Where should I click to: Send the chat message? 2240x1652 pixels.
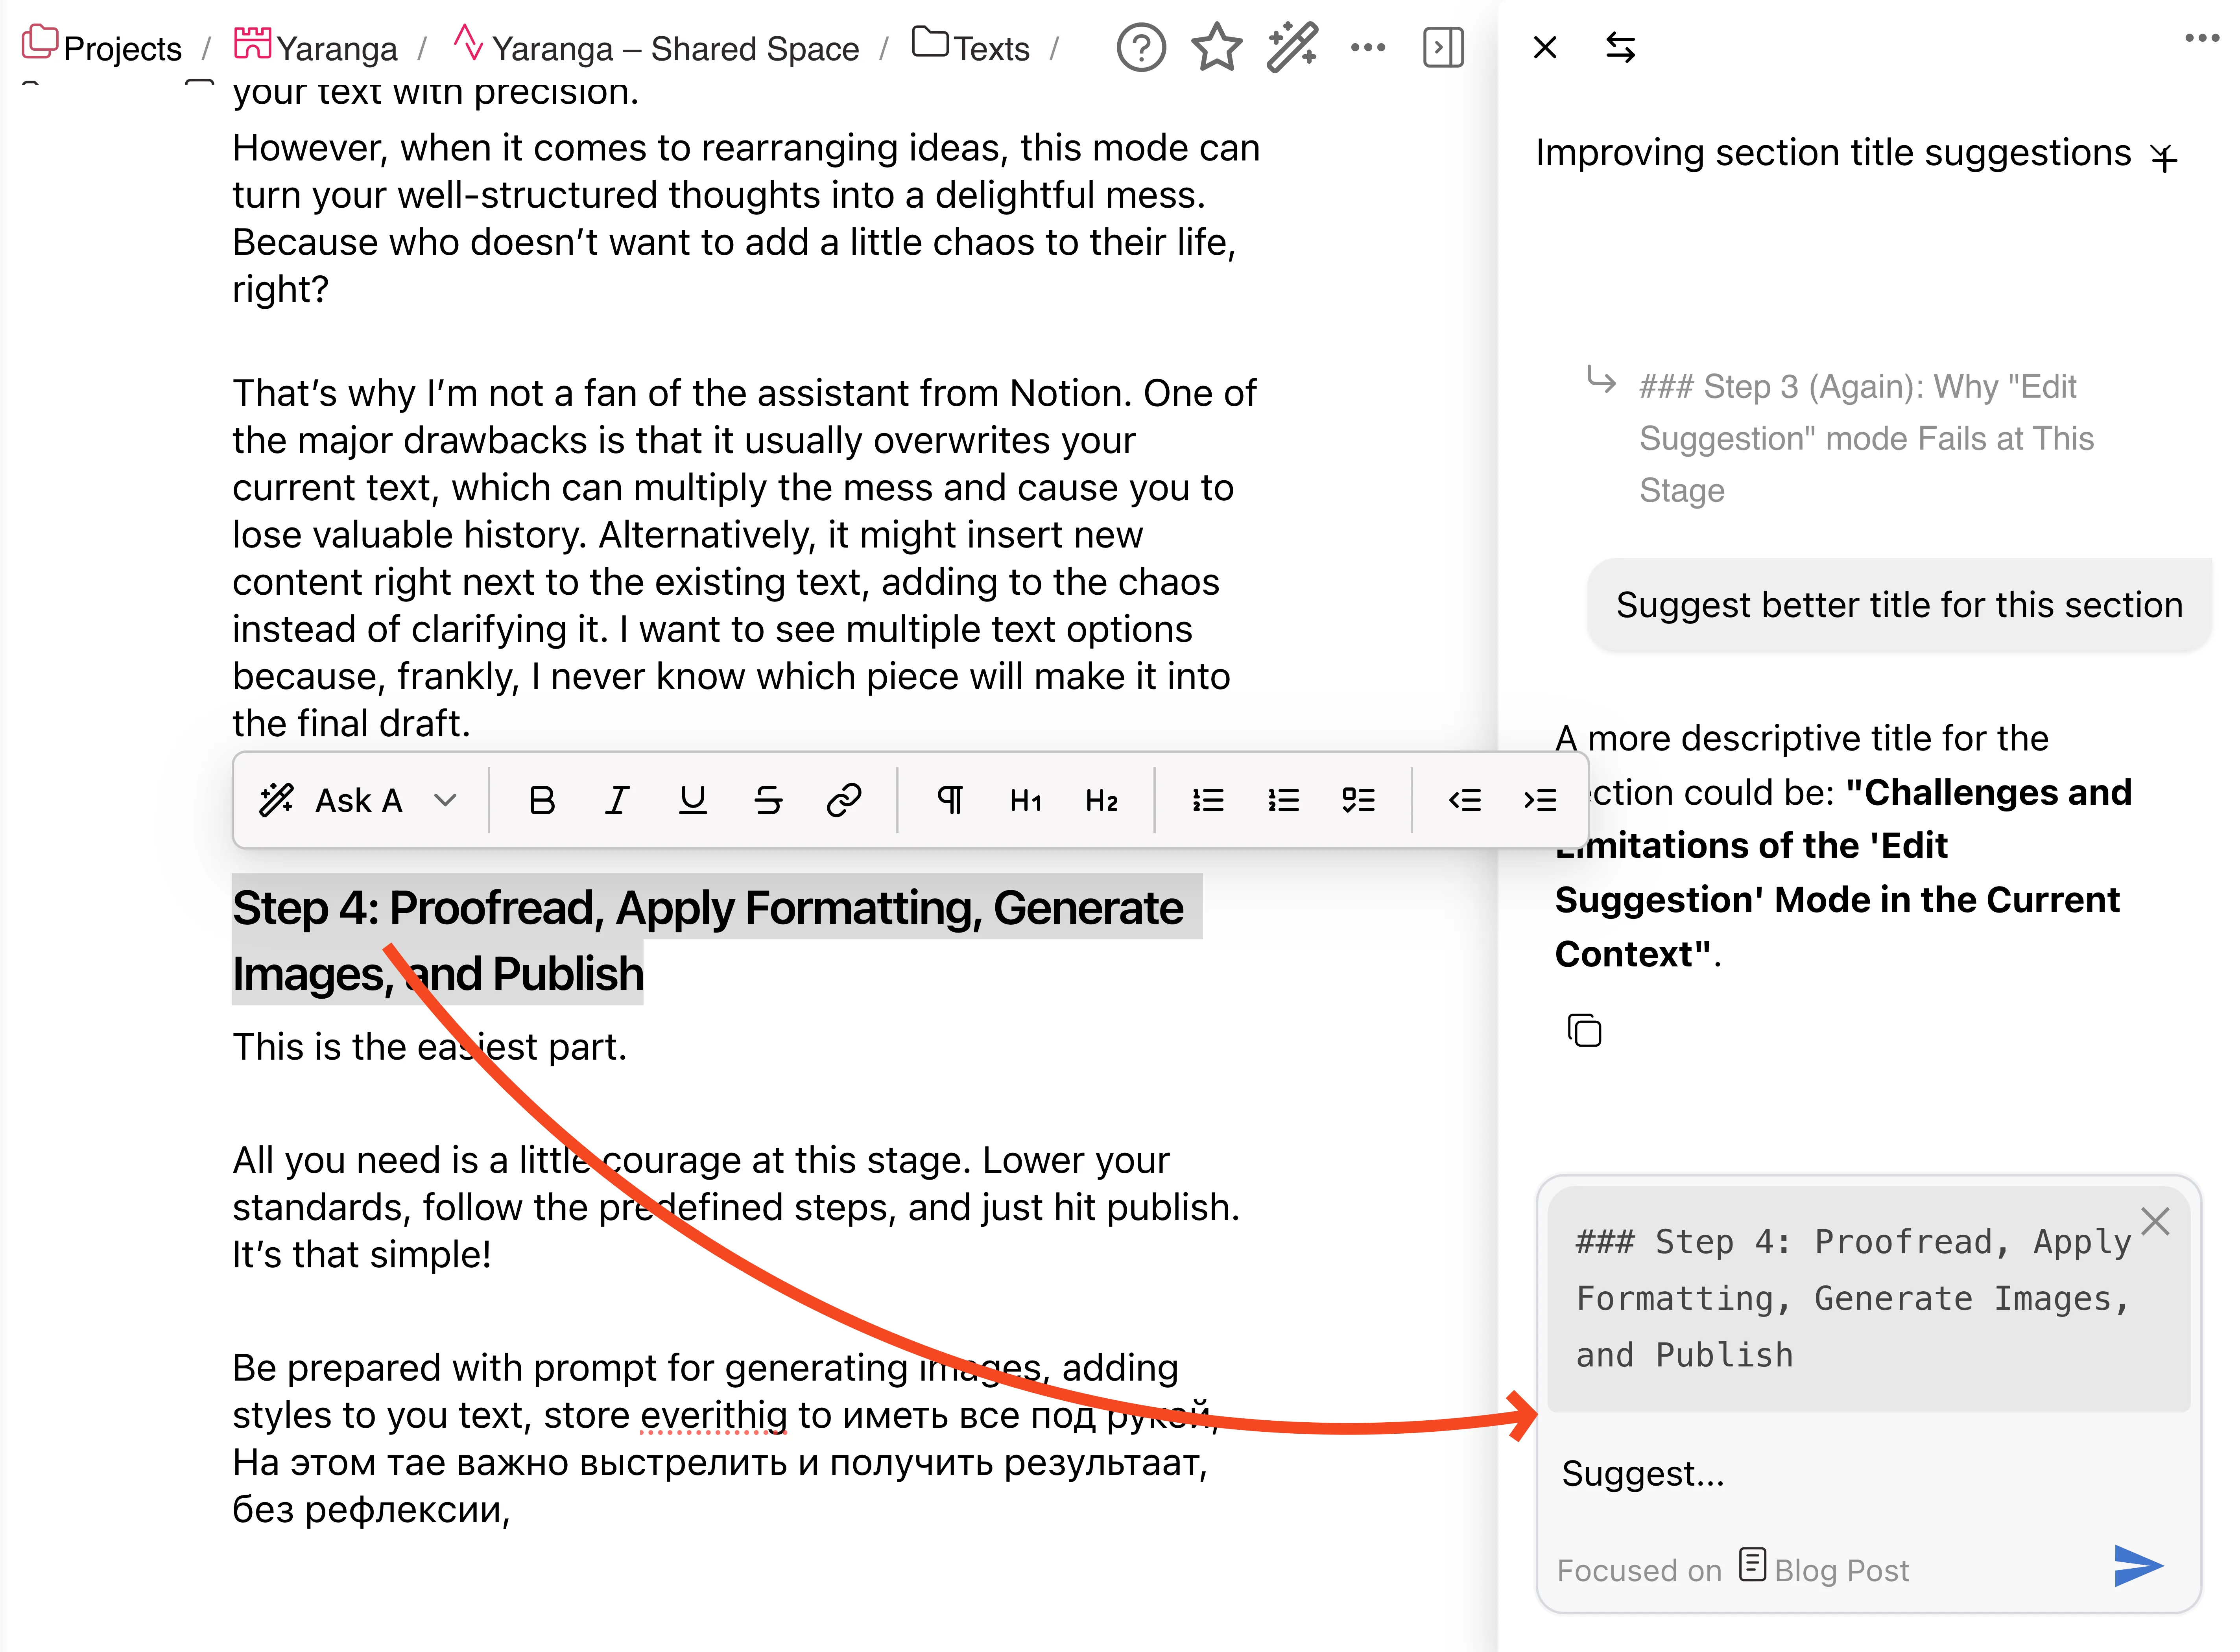pos(2139,1566)
